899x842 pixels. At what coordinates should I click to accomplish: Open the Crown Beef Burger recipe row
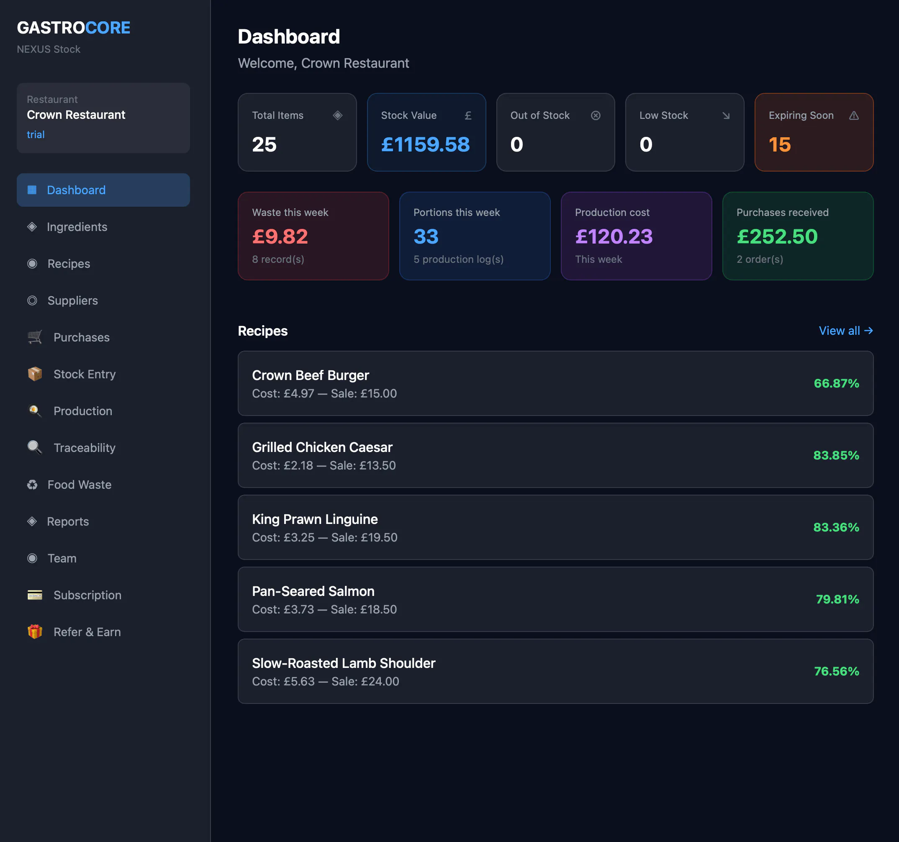555,383
